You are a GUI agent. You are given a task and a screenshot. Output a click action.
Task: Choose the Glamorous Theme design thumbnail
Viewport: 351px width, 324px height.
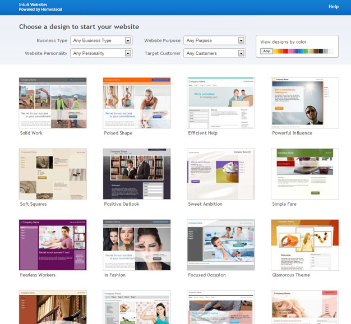coord(305,245)
